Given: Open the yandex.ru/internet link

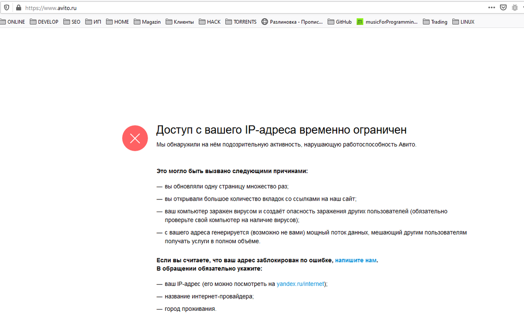Looking at the screenshot, I should click(x=300, y=283).
